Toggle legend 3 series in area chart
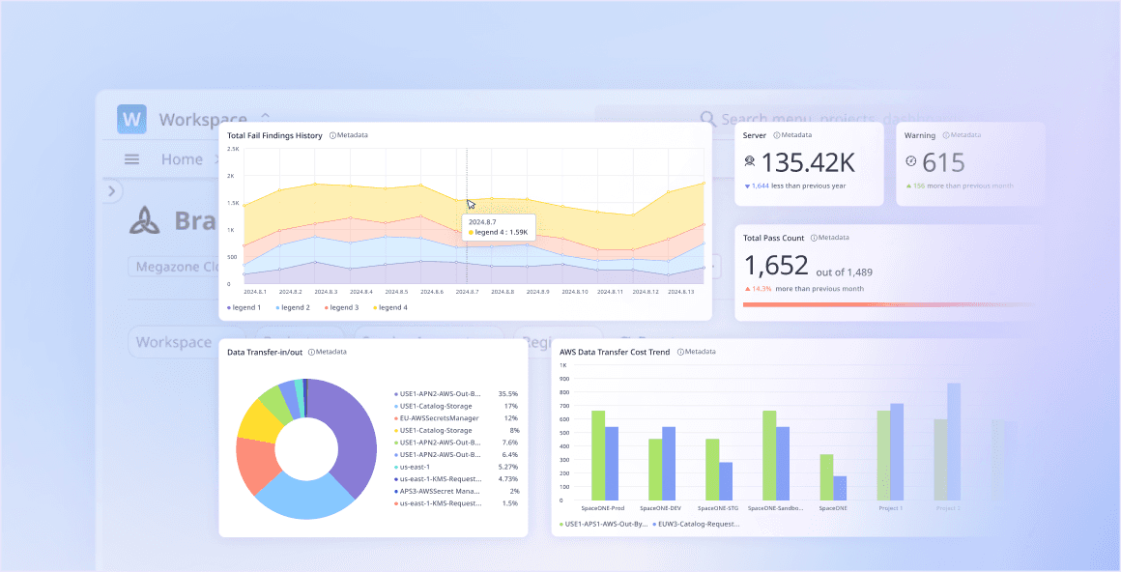Viewport: 1121px width, 572px height. click(x=342, y=307)
